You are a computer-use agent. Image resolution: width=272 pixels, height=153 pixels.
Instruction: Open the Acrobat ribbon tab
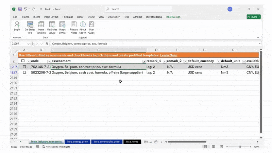coord(138,17)
